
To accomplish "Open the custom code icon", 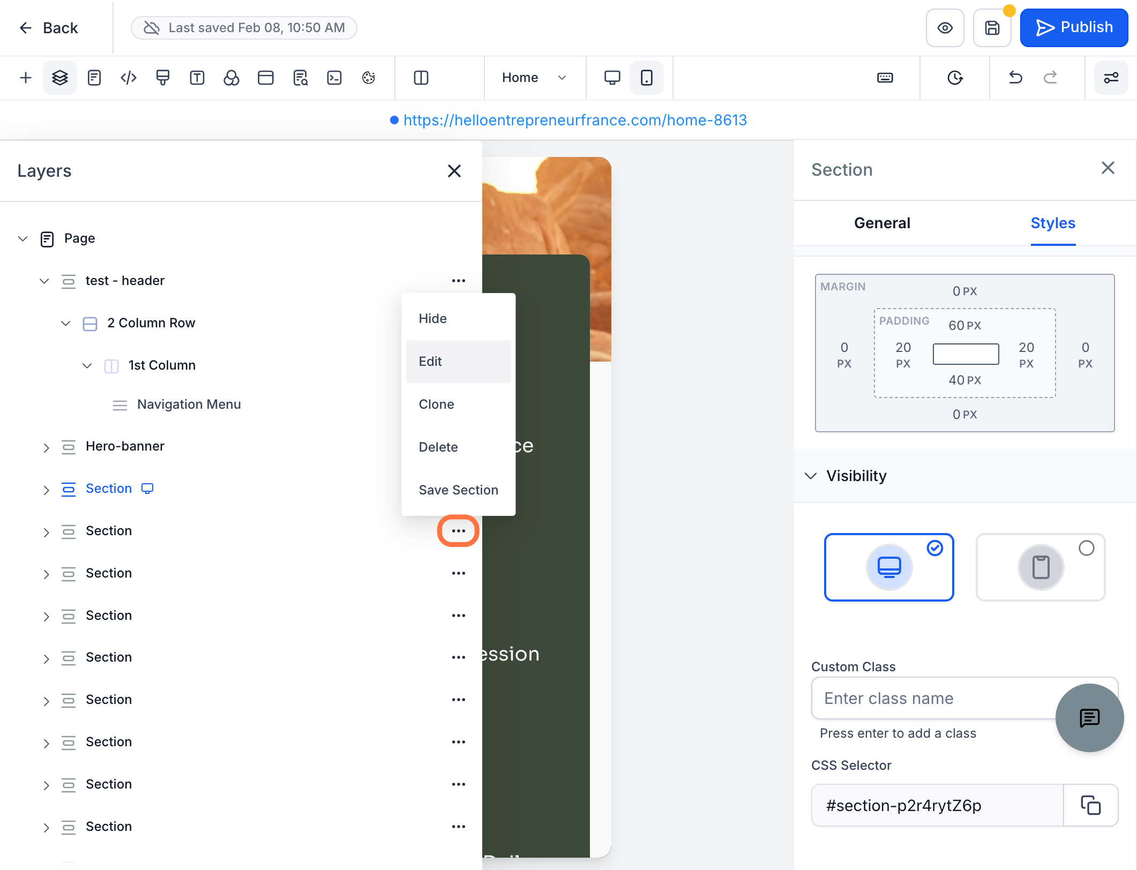I will tap(129, 78).
